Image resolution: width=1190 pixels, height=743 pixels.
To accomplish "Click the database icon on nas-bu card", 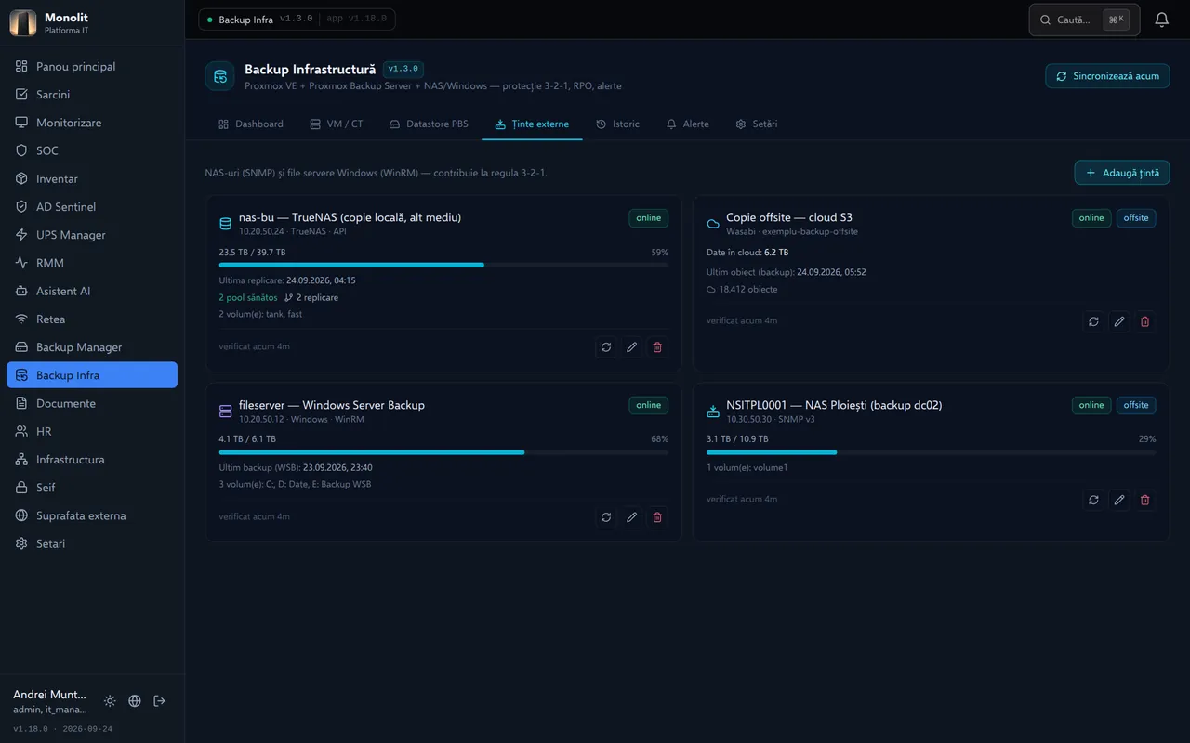I will point(225,224).
